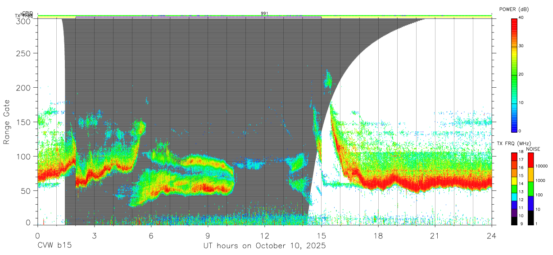Select the 20 label on the POWER scale
Viewport: 553px width, 255px height.
coord(521,75)
